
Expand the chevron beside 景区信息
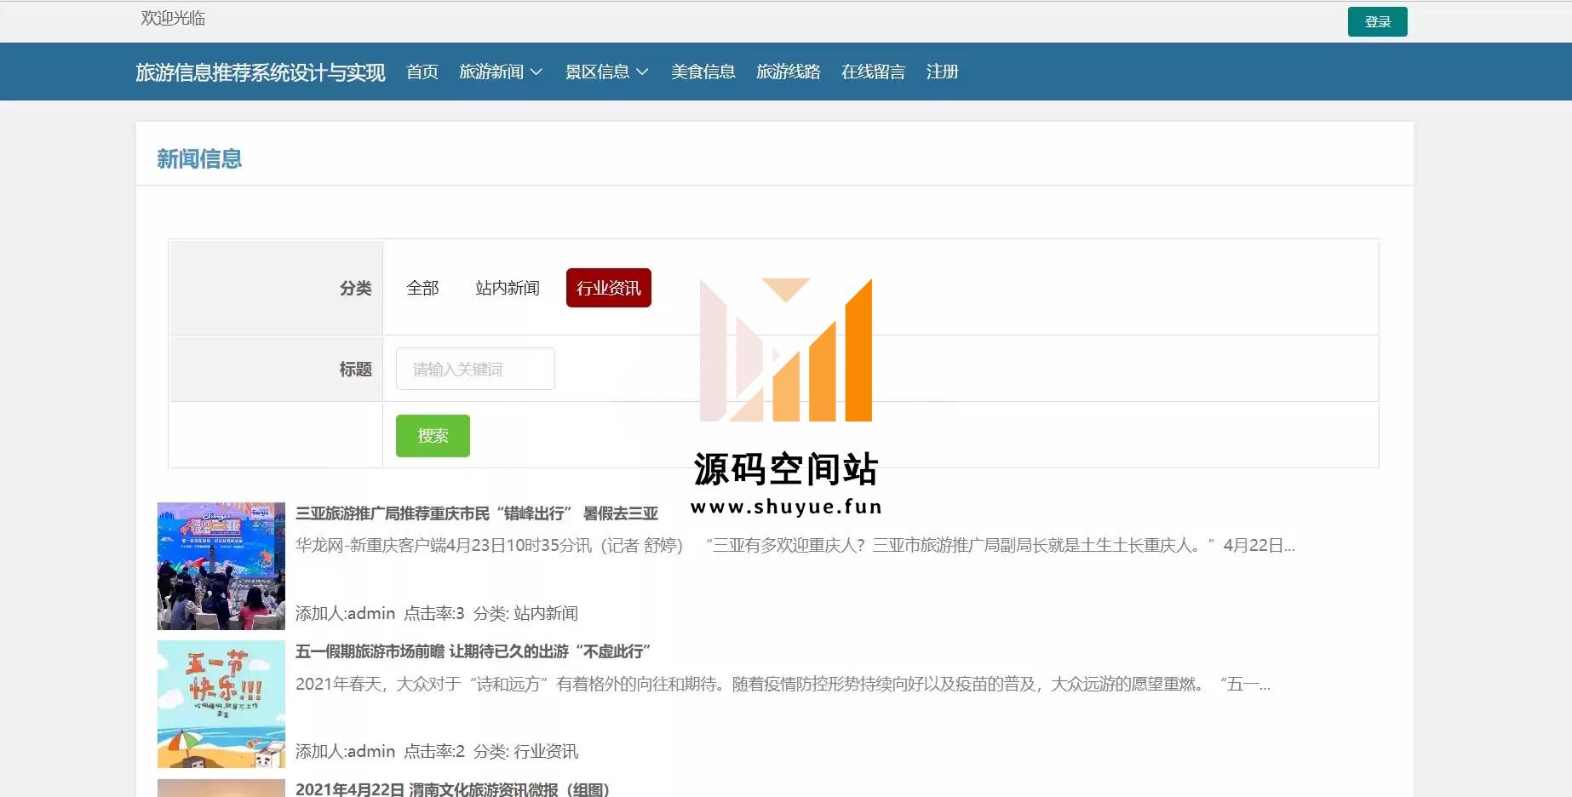pyautogui.click(x=643, y=72)
